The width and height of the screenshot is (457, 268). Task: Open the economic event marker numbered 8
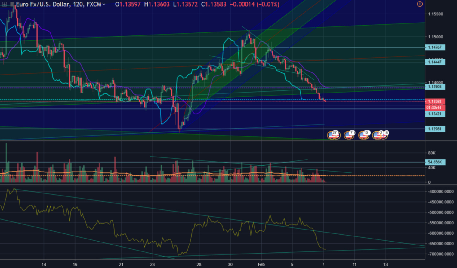click(x=385, y=134)
